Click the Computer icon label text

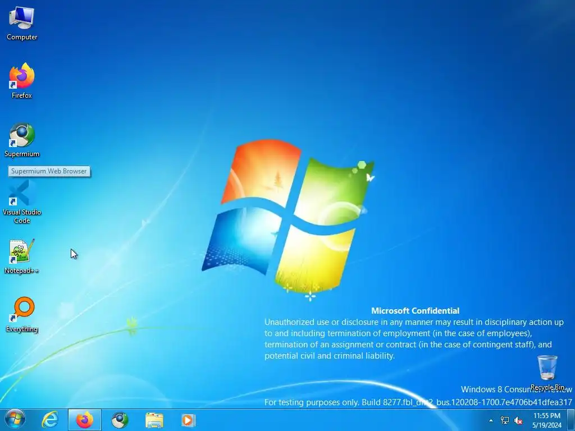[22, 37]
